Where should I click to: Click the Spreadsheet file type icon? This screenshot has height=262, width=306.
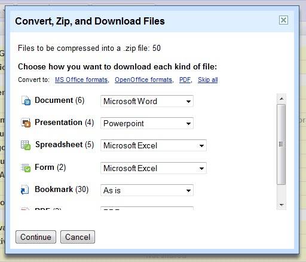[26, 145]
